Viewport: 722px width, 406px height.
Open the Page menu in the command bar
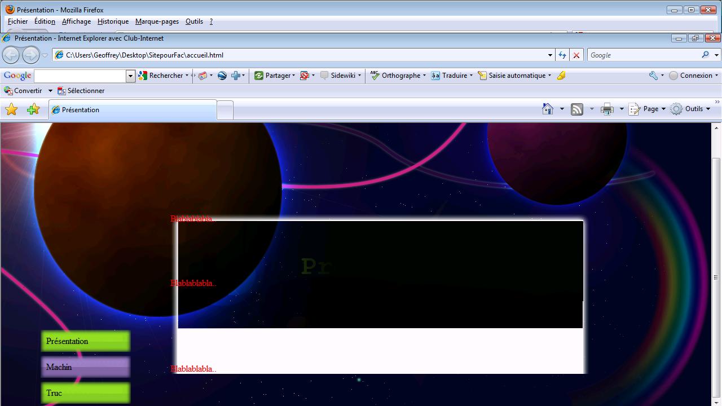pos(647,109)
